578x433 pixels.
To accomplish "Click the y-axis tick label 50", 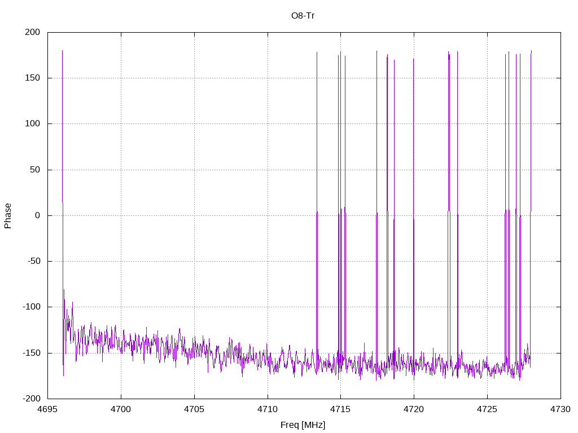I will pyautogui.click(x=35, y=170).
